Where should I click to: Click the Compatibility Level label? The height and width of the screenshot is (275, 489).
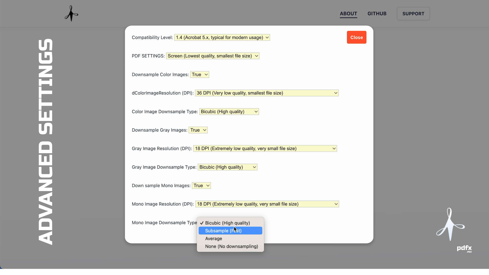pyautogui.click(x=152, y=37)
